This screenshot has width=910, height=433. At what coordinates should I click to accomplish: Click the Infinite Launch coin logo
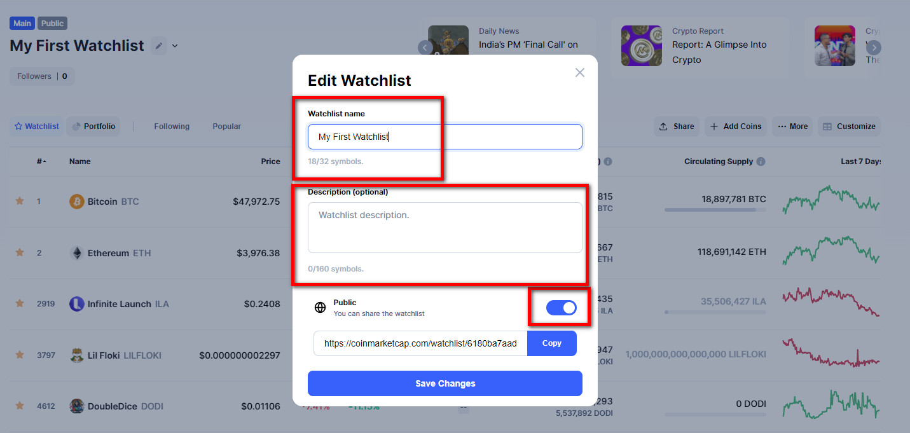(x=76, y=304)
